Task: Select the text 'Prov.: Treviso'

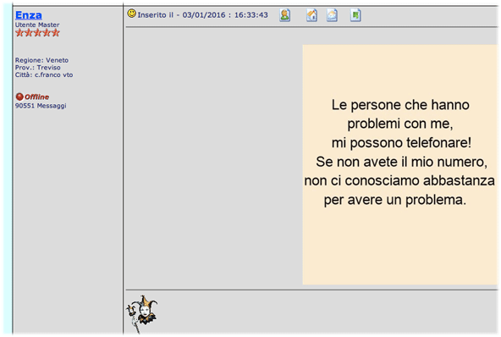Action: pos(38,68)
